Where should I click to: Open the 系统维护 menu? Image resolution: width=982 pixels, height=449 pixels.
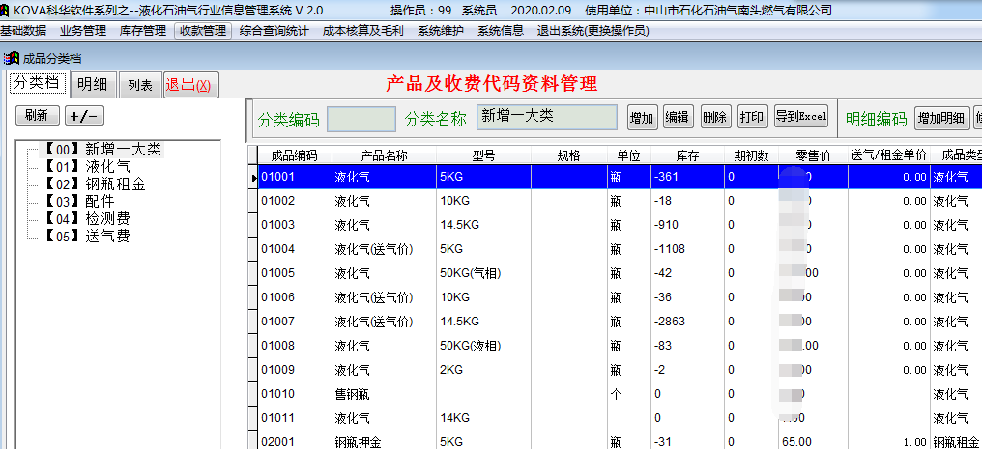pyautogui.click(x=441, y=30)
